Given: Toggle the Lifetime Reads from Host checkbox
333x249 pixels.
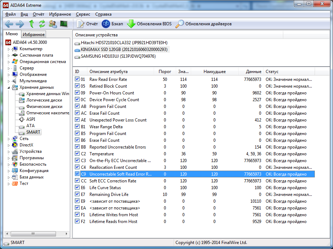Looking at the screenshot, I should pyautogui.click(x=77, y=222).
